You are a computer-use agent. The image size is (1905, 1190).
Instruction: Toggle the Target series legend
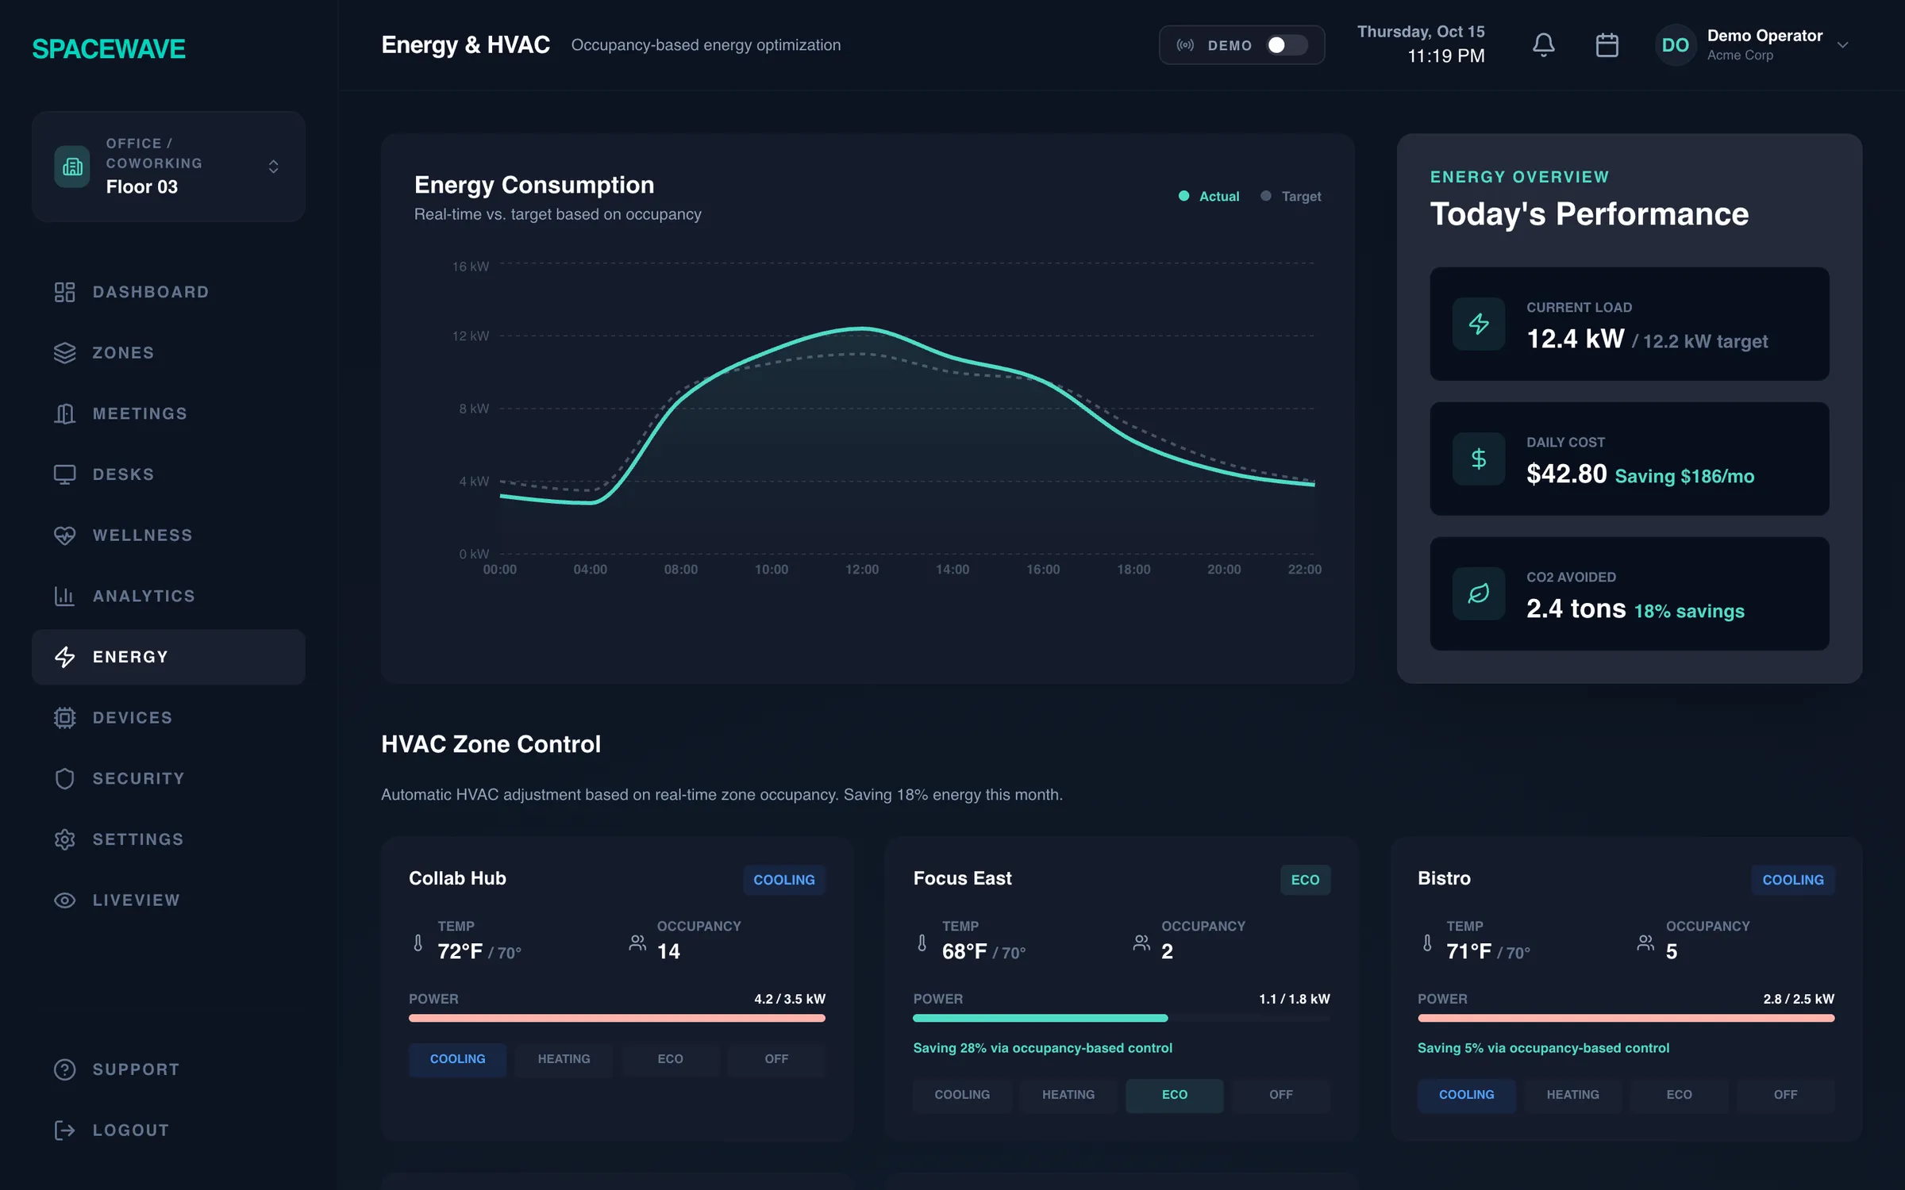pos(1291,196)
